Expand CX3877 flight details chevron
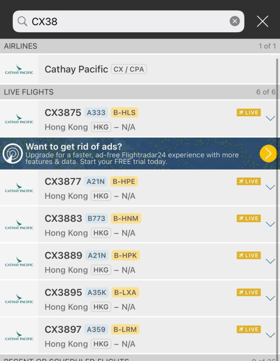This screenshot has width=280, height=361. (x=270, y=187)
